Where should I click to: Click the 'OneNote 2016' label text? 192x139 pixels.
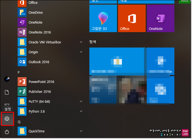[x=40, y=32]
